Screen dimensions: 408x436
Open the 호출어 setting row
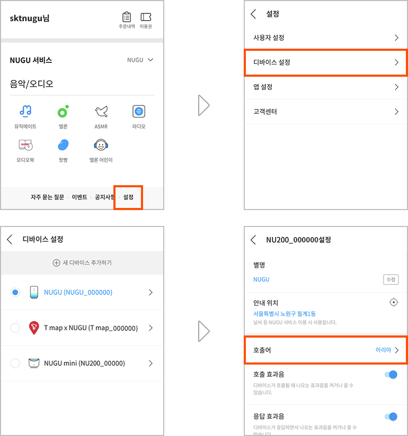(325, 350)
